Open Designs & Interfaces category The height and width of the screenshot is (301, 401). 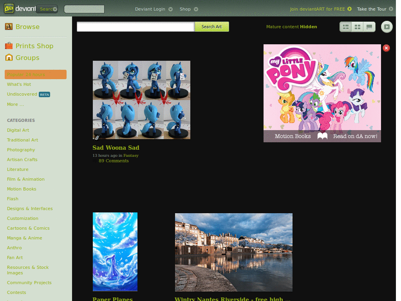[x=30, y=209]
